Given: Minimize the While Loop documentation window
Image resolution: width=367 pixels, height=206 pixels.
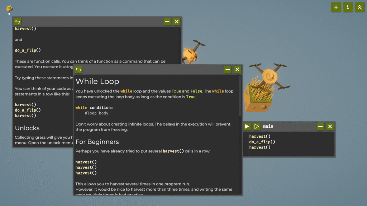Looking at the screenshot, I should 228,69.
